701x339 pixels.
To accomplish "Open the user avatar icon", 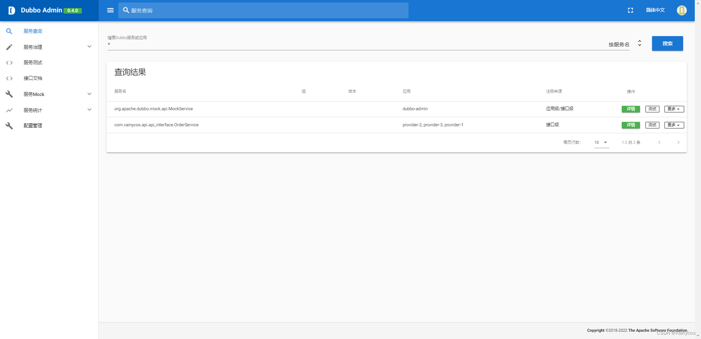I will tap(682, 10).
